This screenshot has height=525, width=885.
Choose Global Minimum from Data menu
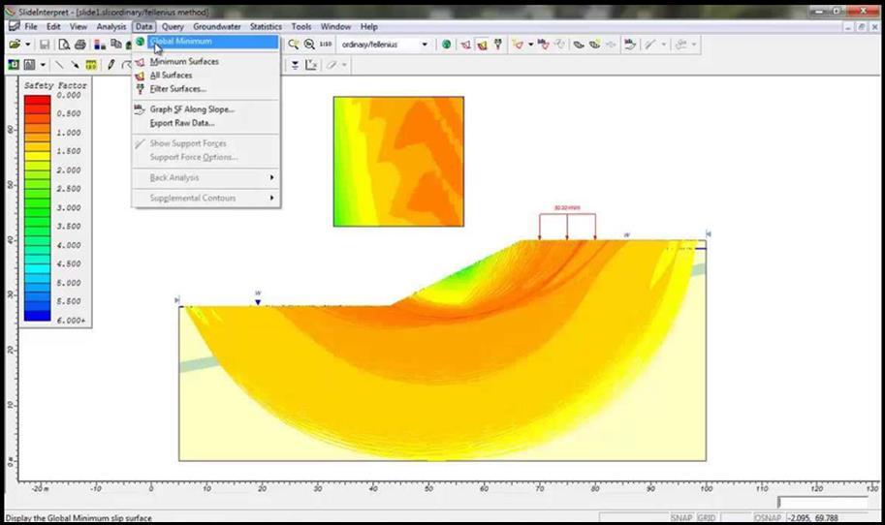(206, 41)
